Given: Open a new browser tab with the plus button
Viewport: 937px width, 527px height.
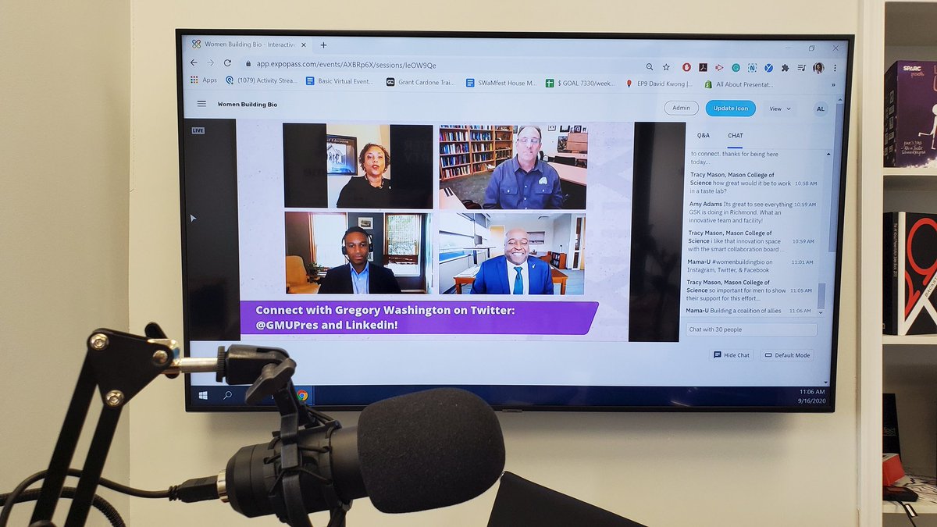Looking at the screenshot, I should click(323, 45).
